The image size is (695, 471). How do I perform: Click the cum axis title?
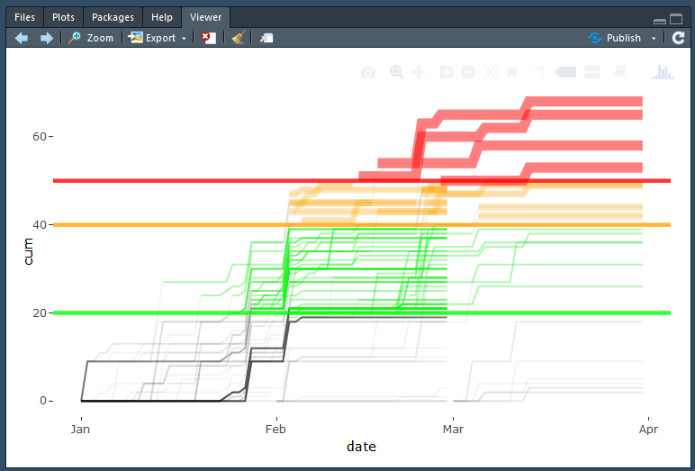[x=29, y=251]
